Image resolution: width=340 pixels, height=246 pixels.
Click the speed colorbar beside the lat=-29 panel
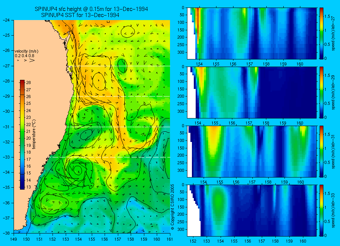[321, 92]
